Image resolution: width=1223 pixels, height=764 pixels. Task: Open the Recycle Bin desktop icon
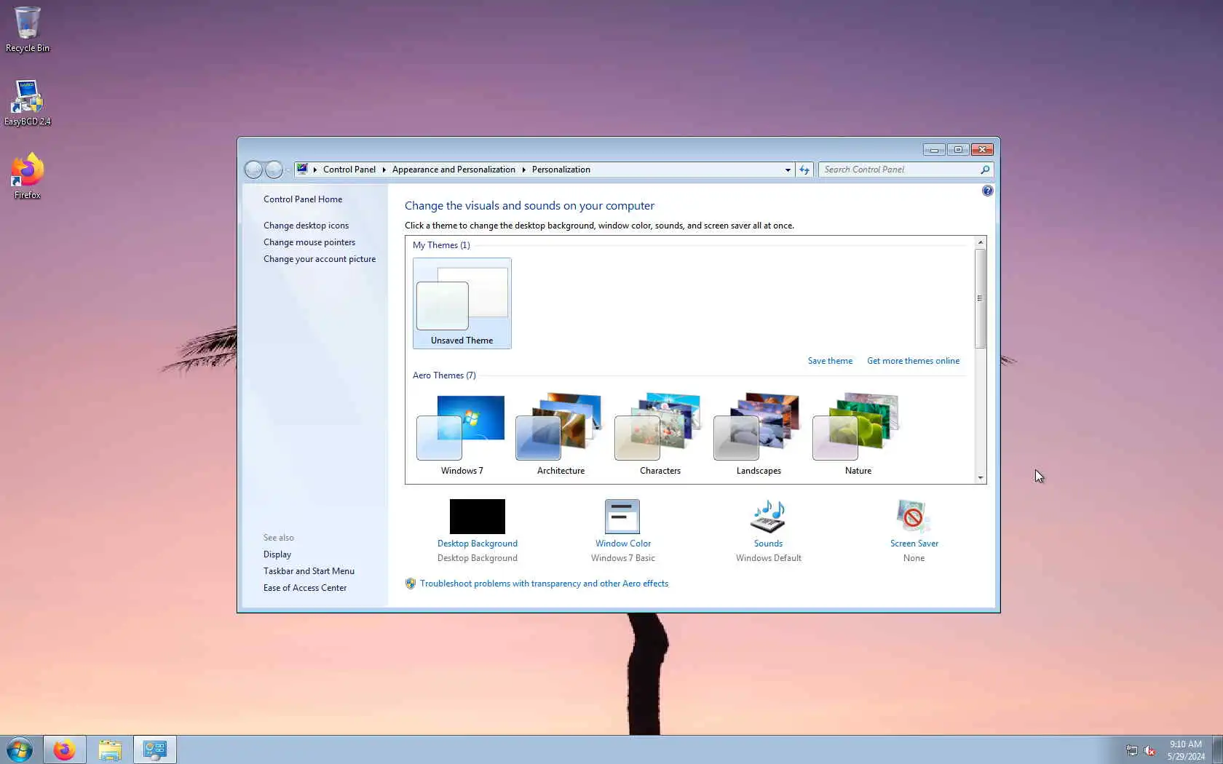click(28, 29)
